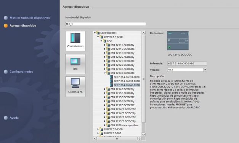Click the Referencia field 6ES7 214-1AG40-0XB0

pos(187,64)
